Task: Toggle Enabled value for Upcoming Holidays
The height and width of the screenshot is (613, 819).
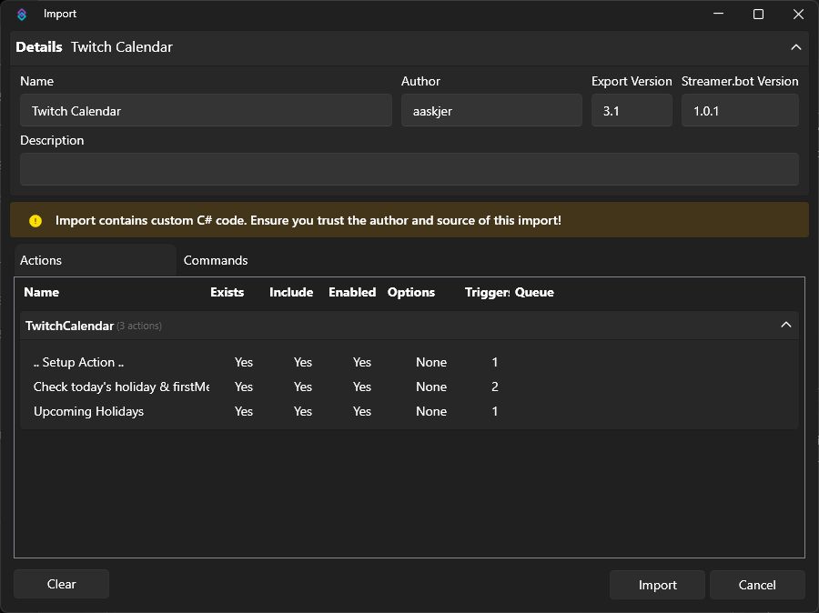Action: [x=362, y=411]
